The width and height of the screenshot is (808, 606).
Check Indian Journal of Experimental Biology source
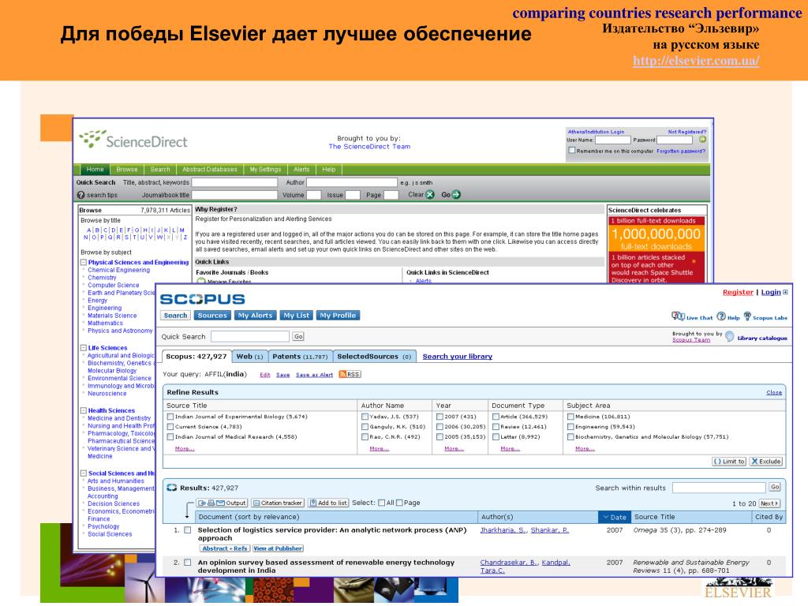point(170,417)
